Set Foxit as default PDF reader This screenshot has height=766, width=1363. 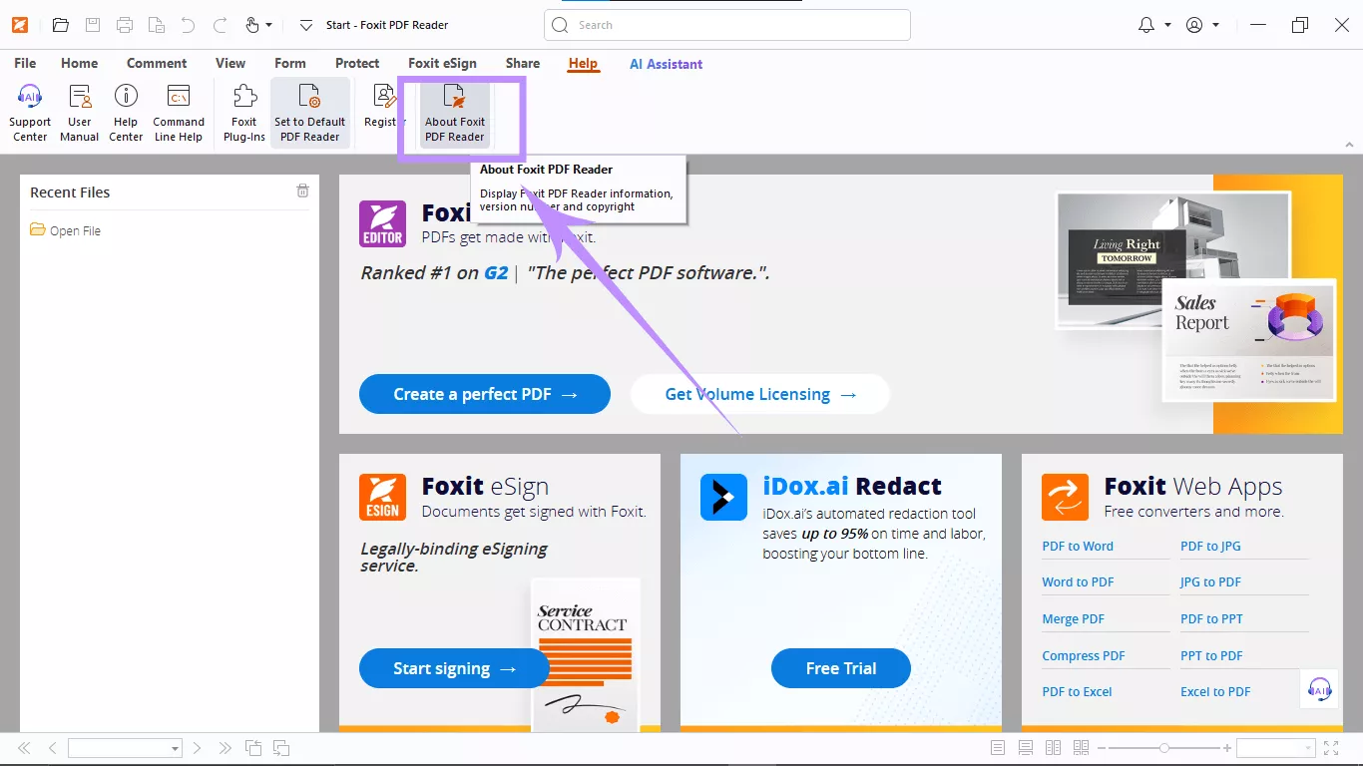(x=309, y=110)
